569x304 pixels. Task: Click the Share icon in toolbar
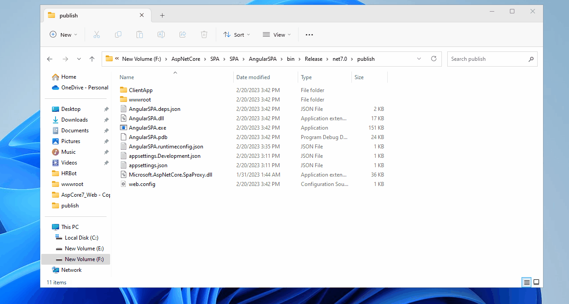182,34
